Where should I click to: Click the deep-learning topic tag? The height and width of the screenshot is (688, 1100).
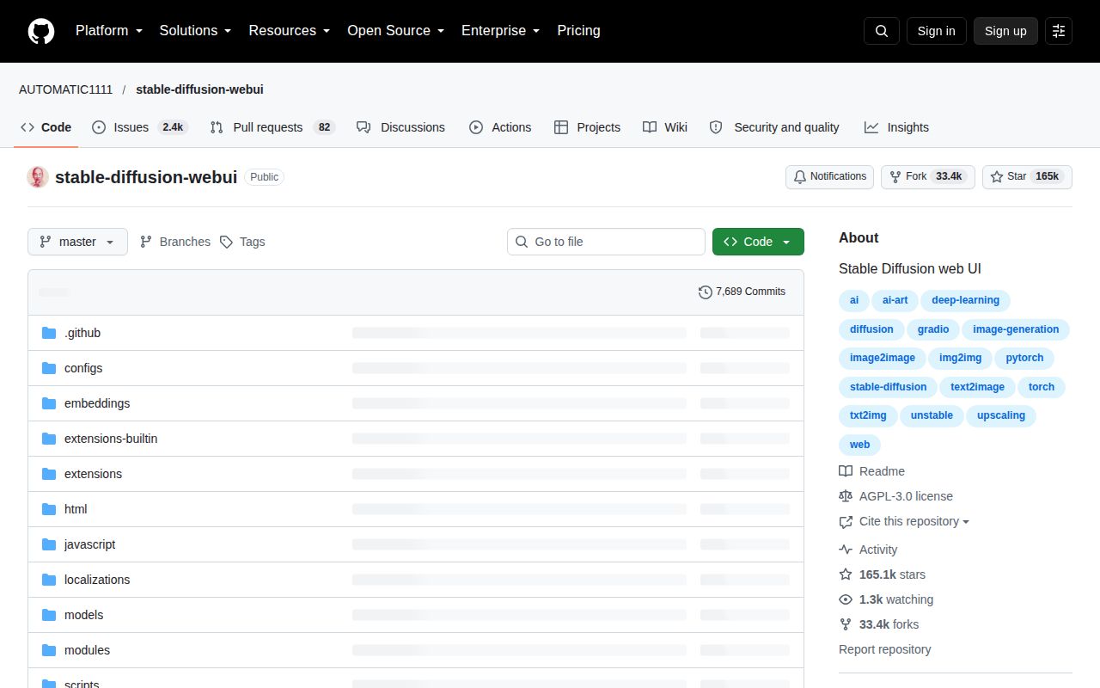965,300
